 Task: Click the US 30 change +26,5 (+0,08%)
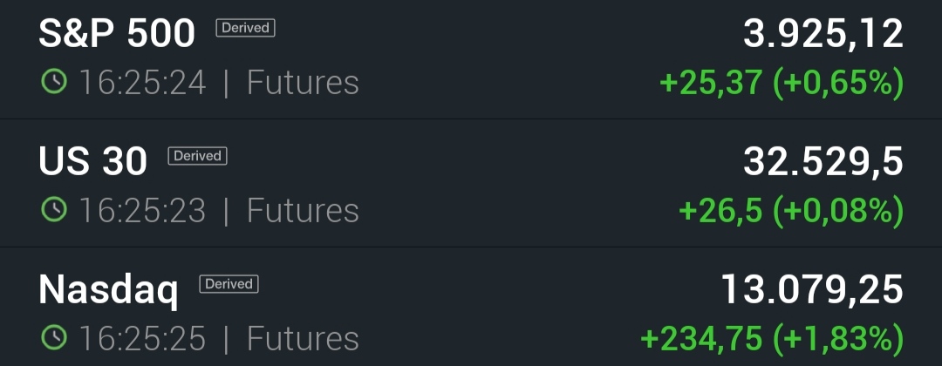coord(790,211)
